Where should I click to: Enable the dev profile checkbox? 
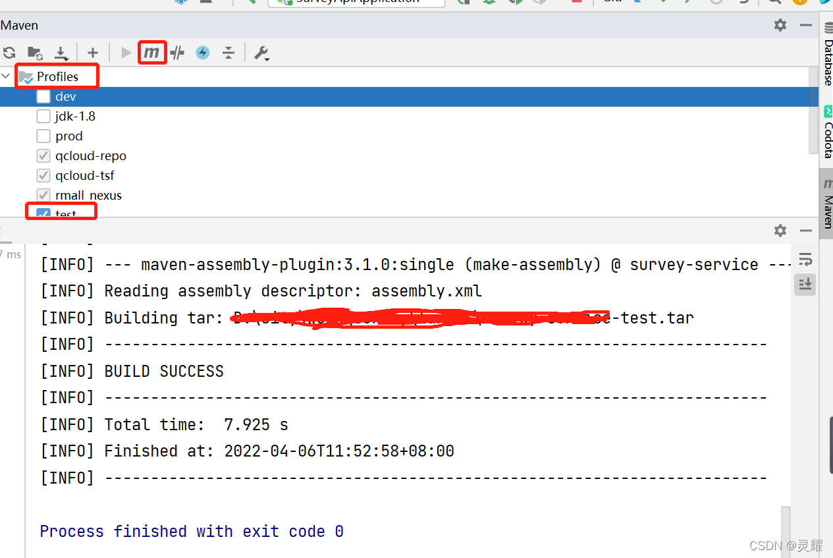point(43,96)
